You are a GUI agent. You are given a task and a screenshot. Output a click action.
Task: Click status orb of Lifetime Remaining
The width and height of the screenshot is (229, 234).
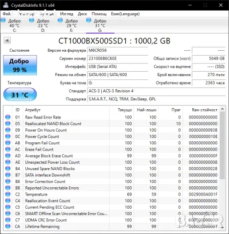click(8, 226)
